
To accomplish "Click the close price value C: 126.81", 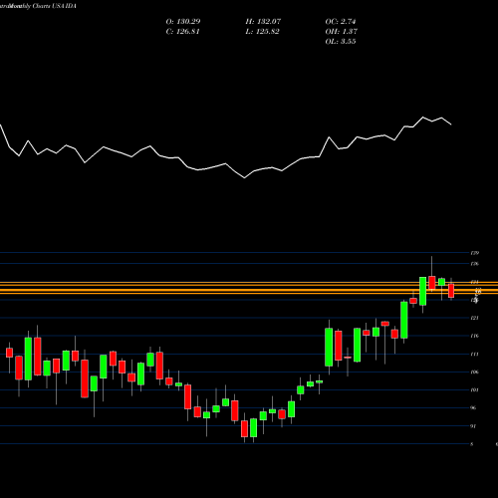I will pos(182,32).
